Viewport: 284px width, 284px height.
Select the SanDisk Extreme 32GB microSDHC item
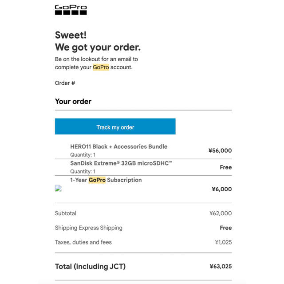(121, 163)
